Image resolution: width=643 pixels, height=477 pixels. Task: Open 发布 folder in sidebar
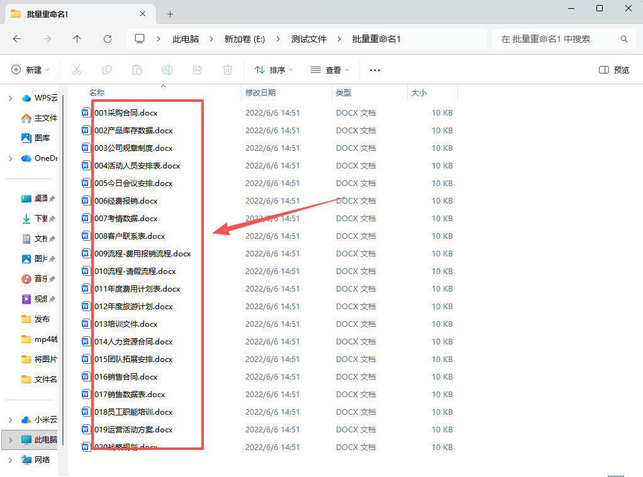point(35,319)
